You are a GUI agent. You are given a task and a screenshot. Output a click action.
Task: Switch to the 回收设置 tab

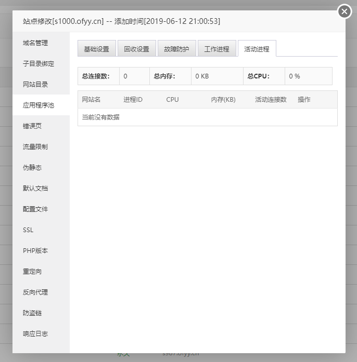coord(136,49)
